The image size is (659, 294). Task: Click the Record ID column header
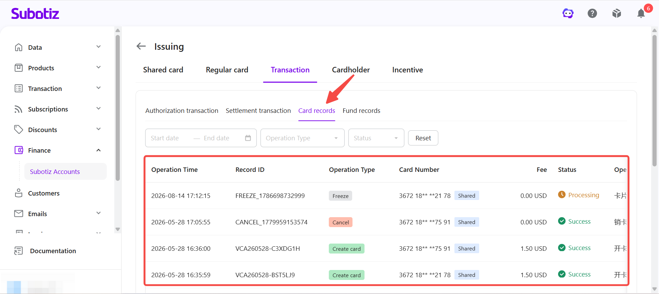tap(250, 170)
